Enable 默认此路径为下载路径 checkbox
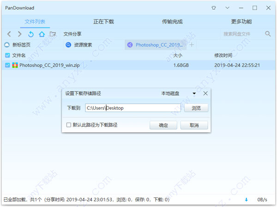This screenshot has height=207, width=277. (x=69, y=125)
